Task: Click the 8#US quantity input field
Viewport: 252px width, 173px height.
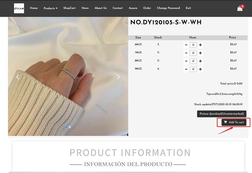Action: tap(193, 61)
